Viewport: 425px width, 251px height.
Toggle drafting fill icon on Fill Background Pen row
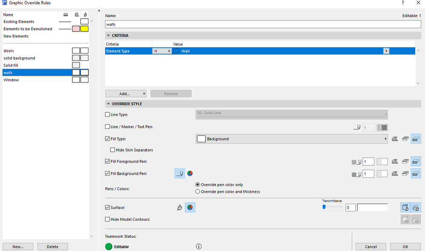(x=395, y=174)
